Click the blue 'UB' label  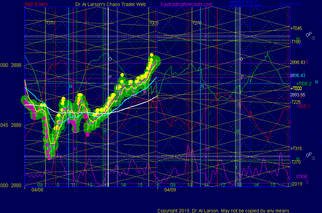point(299,46)
